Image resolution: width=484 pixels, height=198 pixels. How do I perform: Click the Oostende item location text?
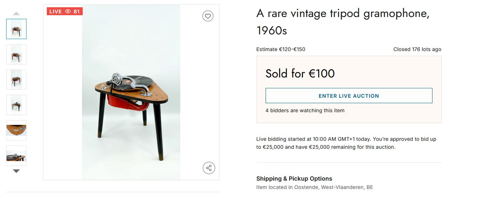click(x=315, y=187)
